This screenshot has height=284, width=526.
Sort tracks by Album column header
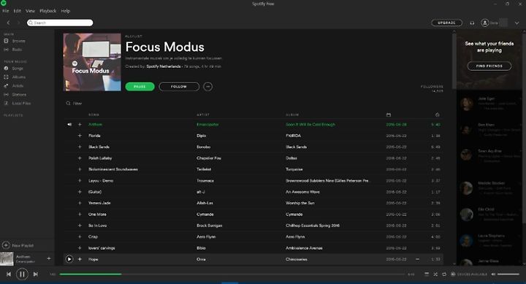pos(292,115)
